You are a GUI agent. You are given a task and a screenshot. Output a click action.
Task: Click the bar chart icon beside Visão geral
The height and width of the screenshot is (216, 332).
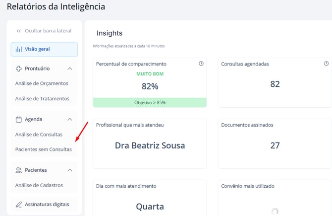19,49
